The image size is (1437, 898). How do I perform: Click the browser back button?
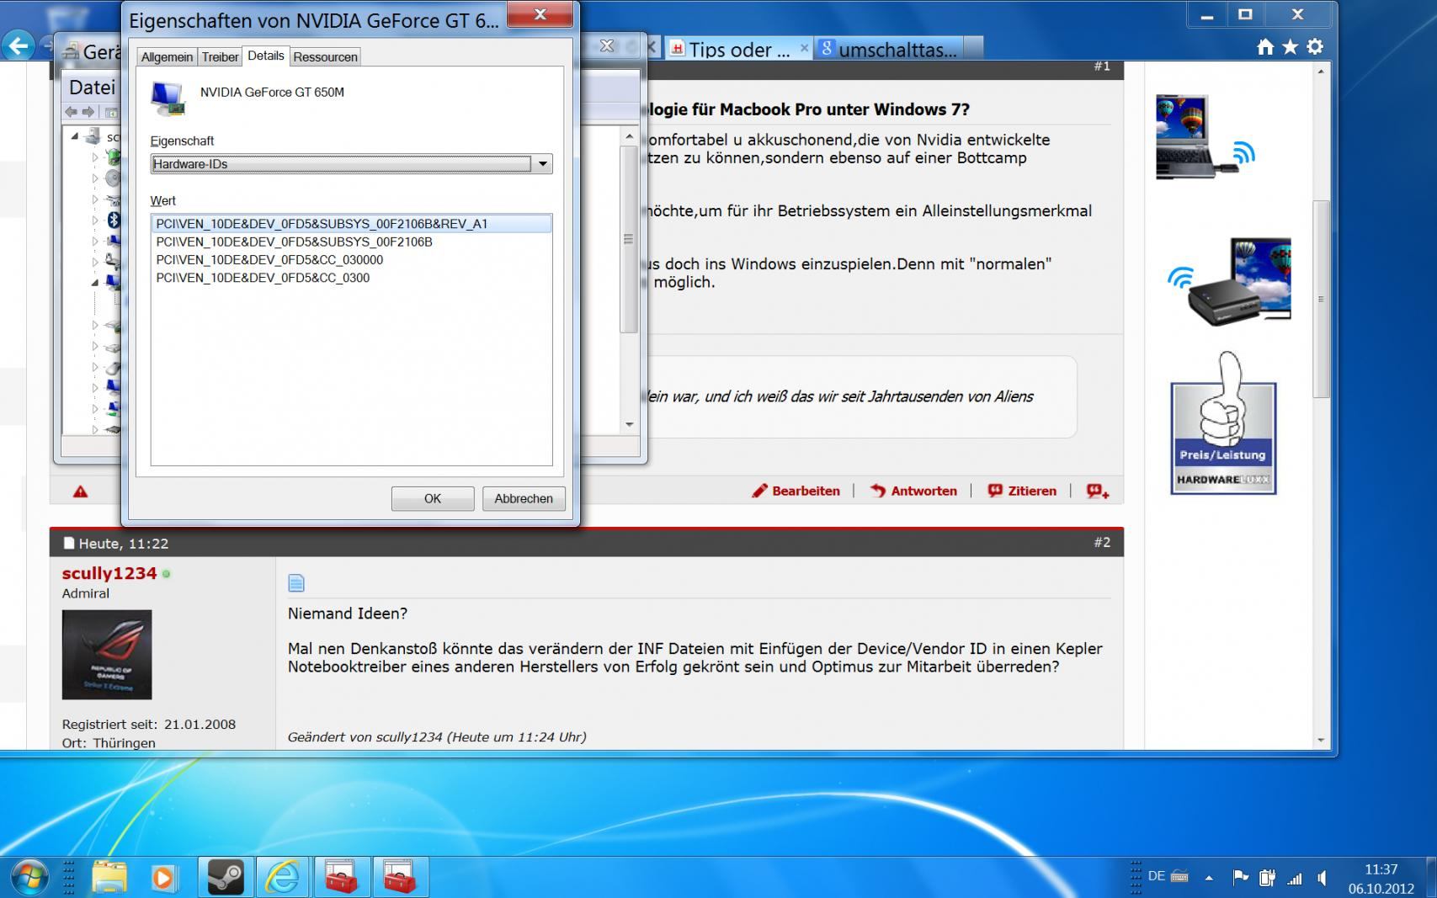click(x=19, y=45)
